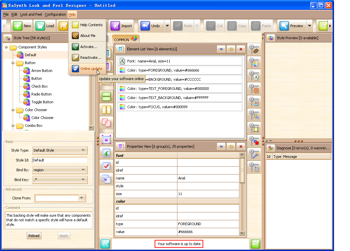
Task: Click the Redo toolbar button
Action: [x=183, y=26]
